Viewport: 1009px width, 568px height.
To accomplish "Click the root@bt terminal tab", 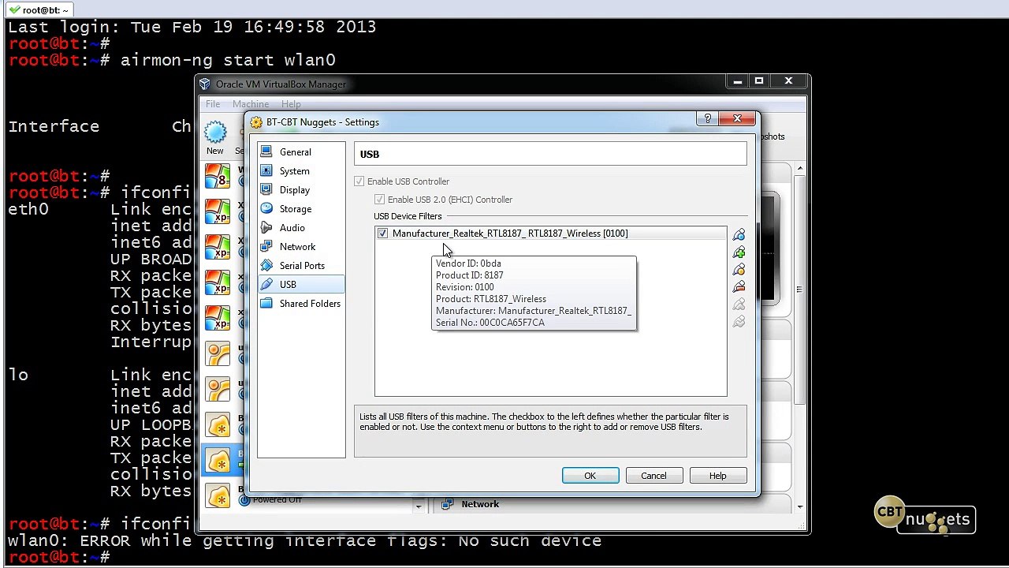I will 38,9.
